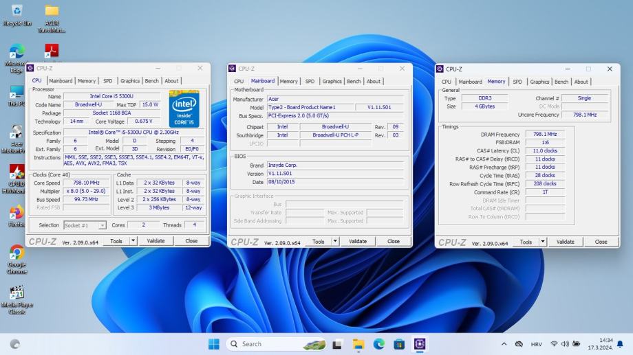Open the ACER TravelMate desktop folder
This screenshot has width=633, height=355.
[x=52, y=12]
